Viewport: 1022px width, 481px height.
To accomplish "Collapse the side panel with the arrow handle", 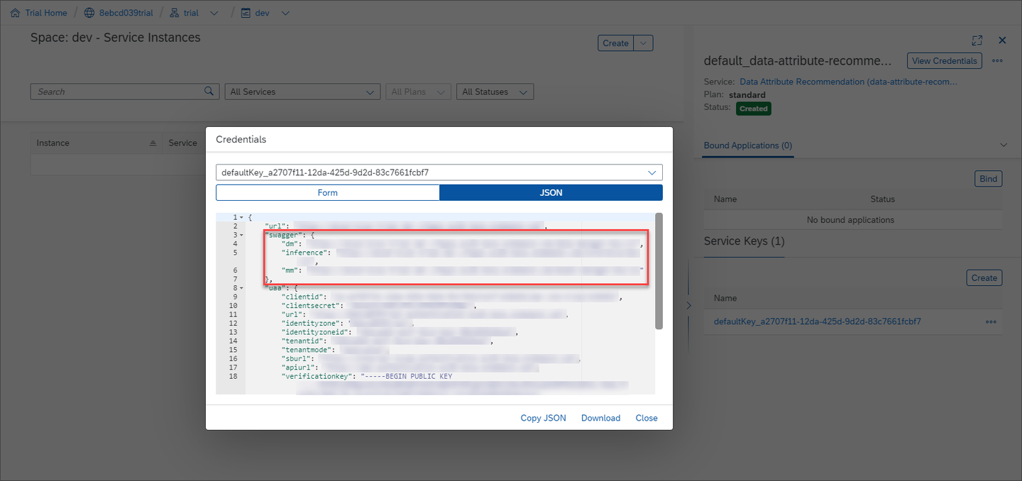I will pos(688,305).
